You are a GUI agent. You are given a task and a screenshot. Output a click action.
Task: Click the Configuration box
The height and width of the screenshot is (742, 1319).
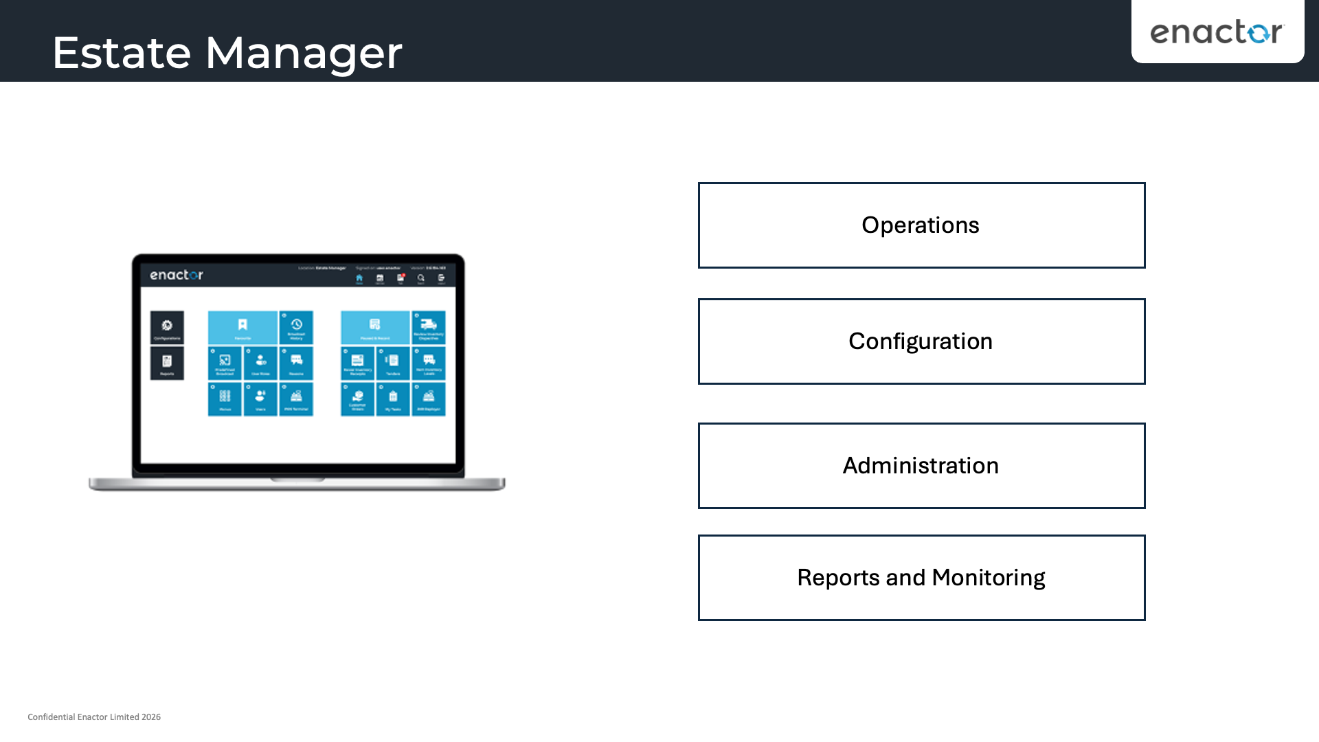point(921,341)
